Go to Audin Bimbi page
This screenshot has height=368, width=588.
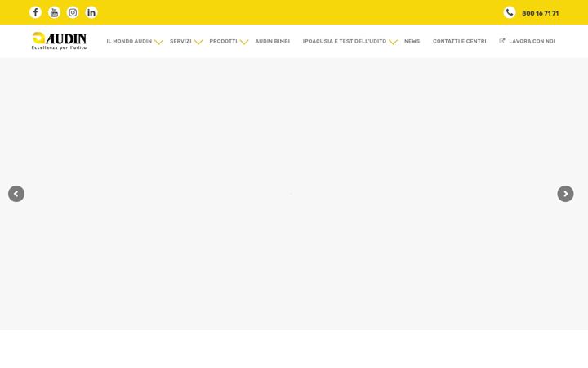272,42
